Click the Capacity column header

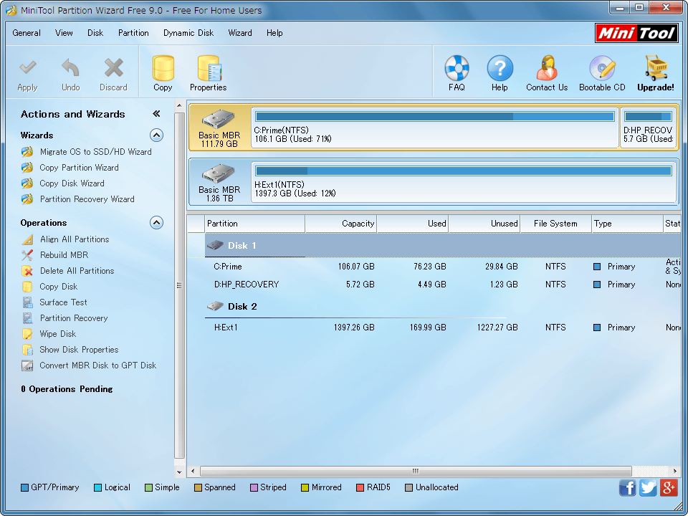341,224
